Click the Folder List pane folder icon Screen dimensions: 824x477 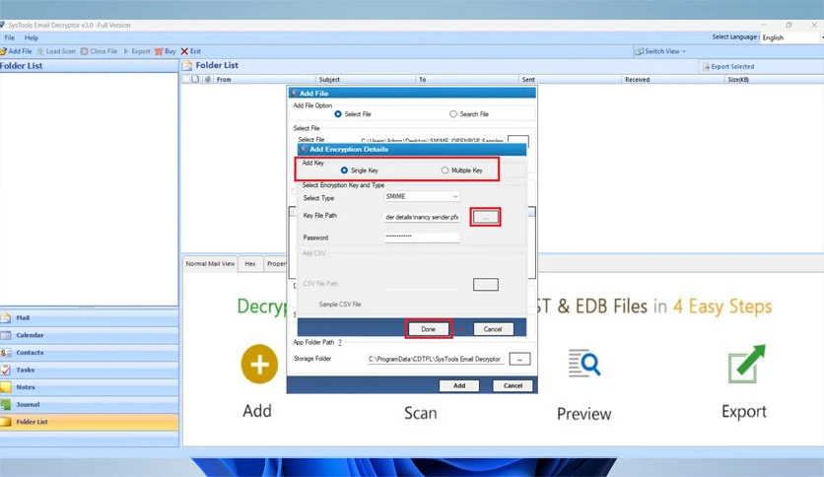[186, 66]
